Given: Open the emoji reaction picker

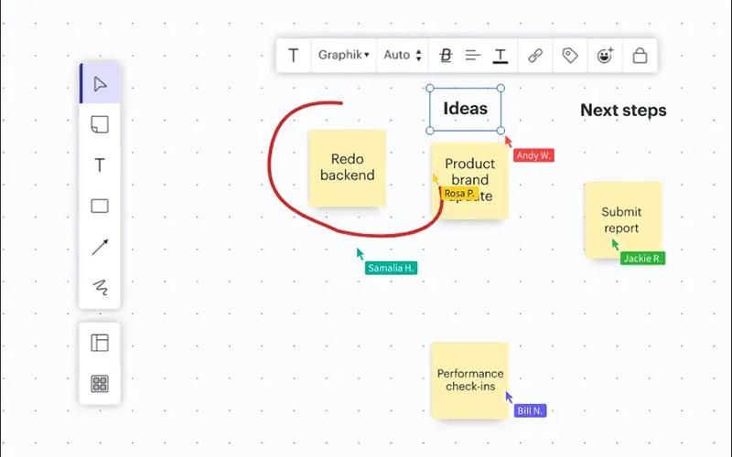Looking at the screenshot, I should [x=605, y=55].
